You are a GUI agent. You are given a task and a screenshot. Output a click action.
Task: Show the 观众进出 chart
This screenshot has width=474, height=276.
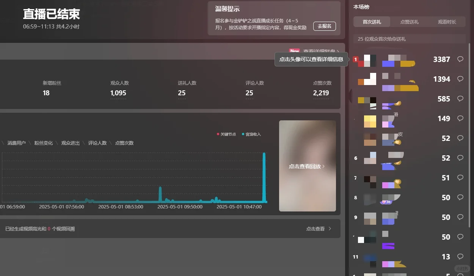tap(71, 143)
